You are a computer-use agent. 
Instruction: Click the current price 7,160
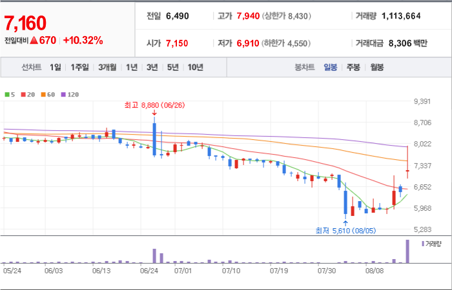[x=25, y=23]
